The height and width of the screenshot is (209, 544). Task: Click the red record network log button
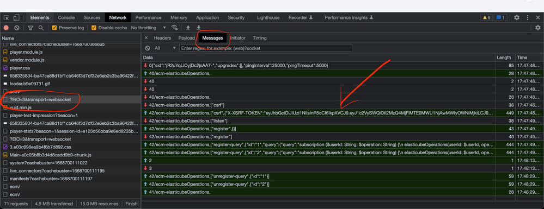6,28
